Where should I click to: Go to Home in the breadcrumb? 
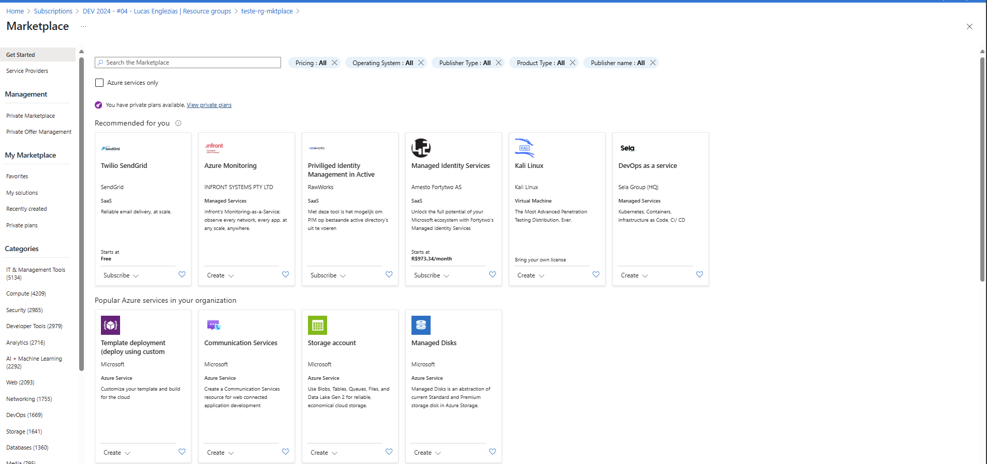tap(15, 11)
